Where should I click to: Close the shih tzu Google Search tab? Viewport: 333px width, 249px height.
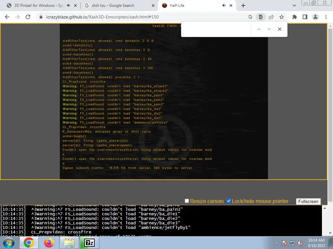pos(153,6)
